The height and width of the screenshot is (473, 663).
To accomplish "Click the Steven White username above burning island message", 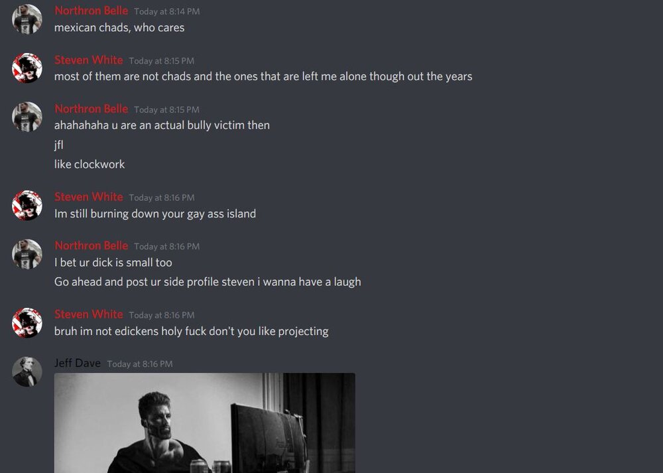I will coord(89,197).
